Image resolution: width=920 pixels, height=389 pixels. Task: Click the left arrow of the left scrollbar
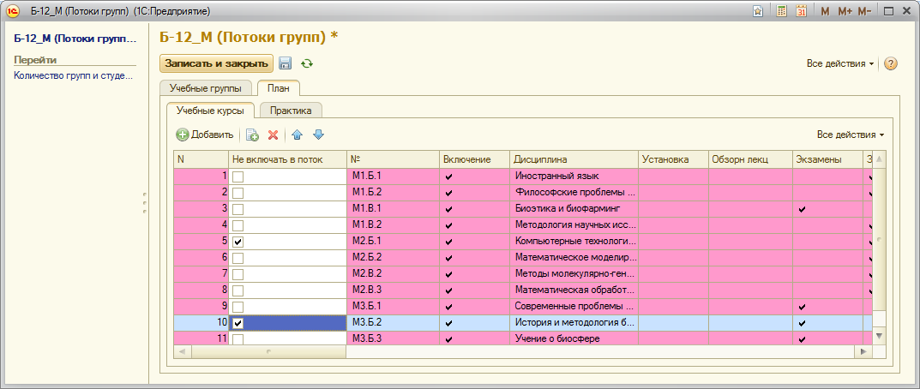pos(182,351)
